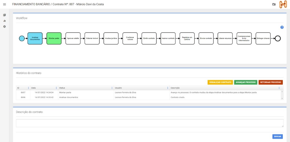Click the Montar pasta status cell
Viewport: 290px width, 142px height.
86,92
